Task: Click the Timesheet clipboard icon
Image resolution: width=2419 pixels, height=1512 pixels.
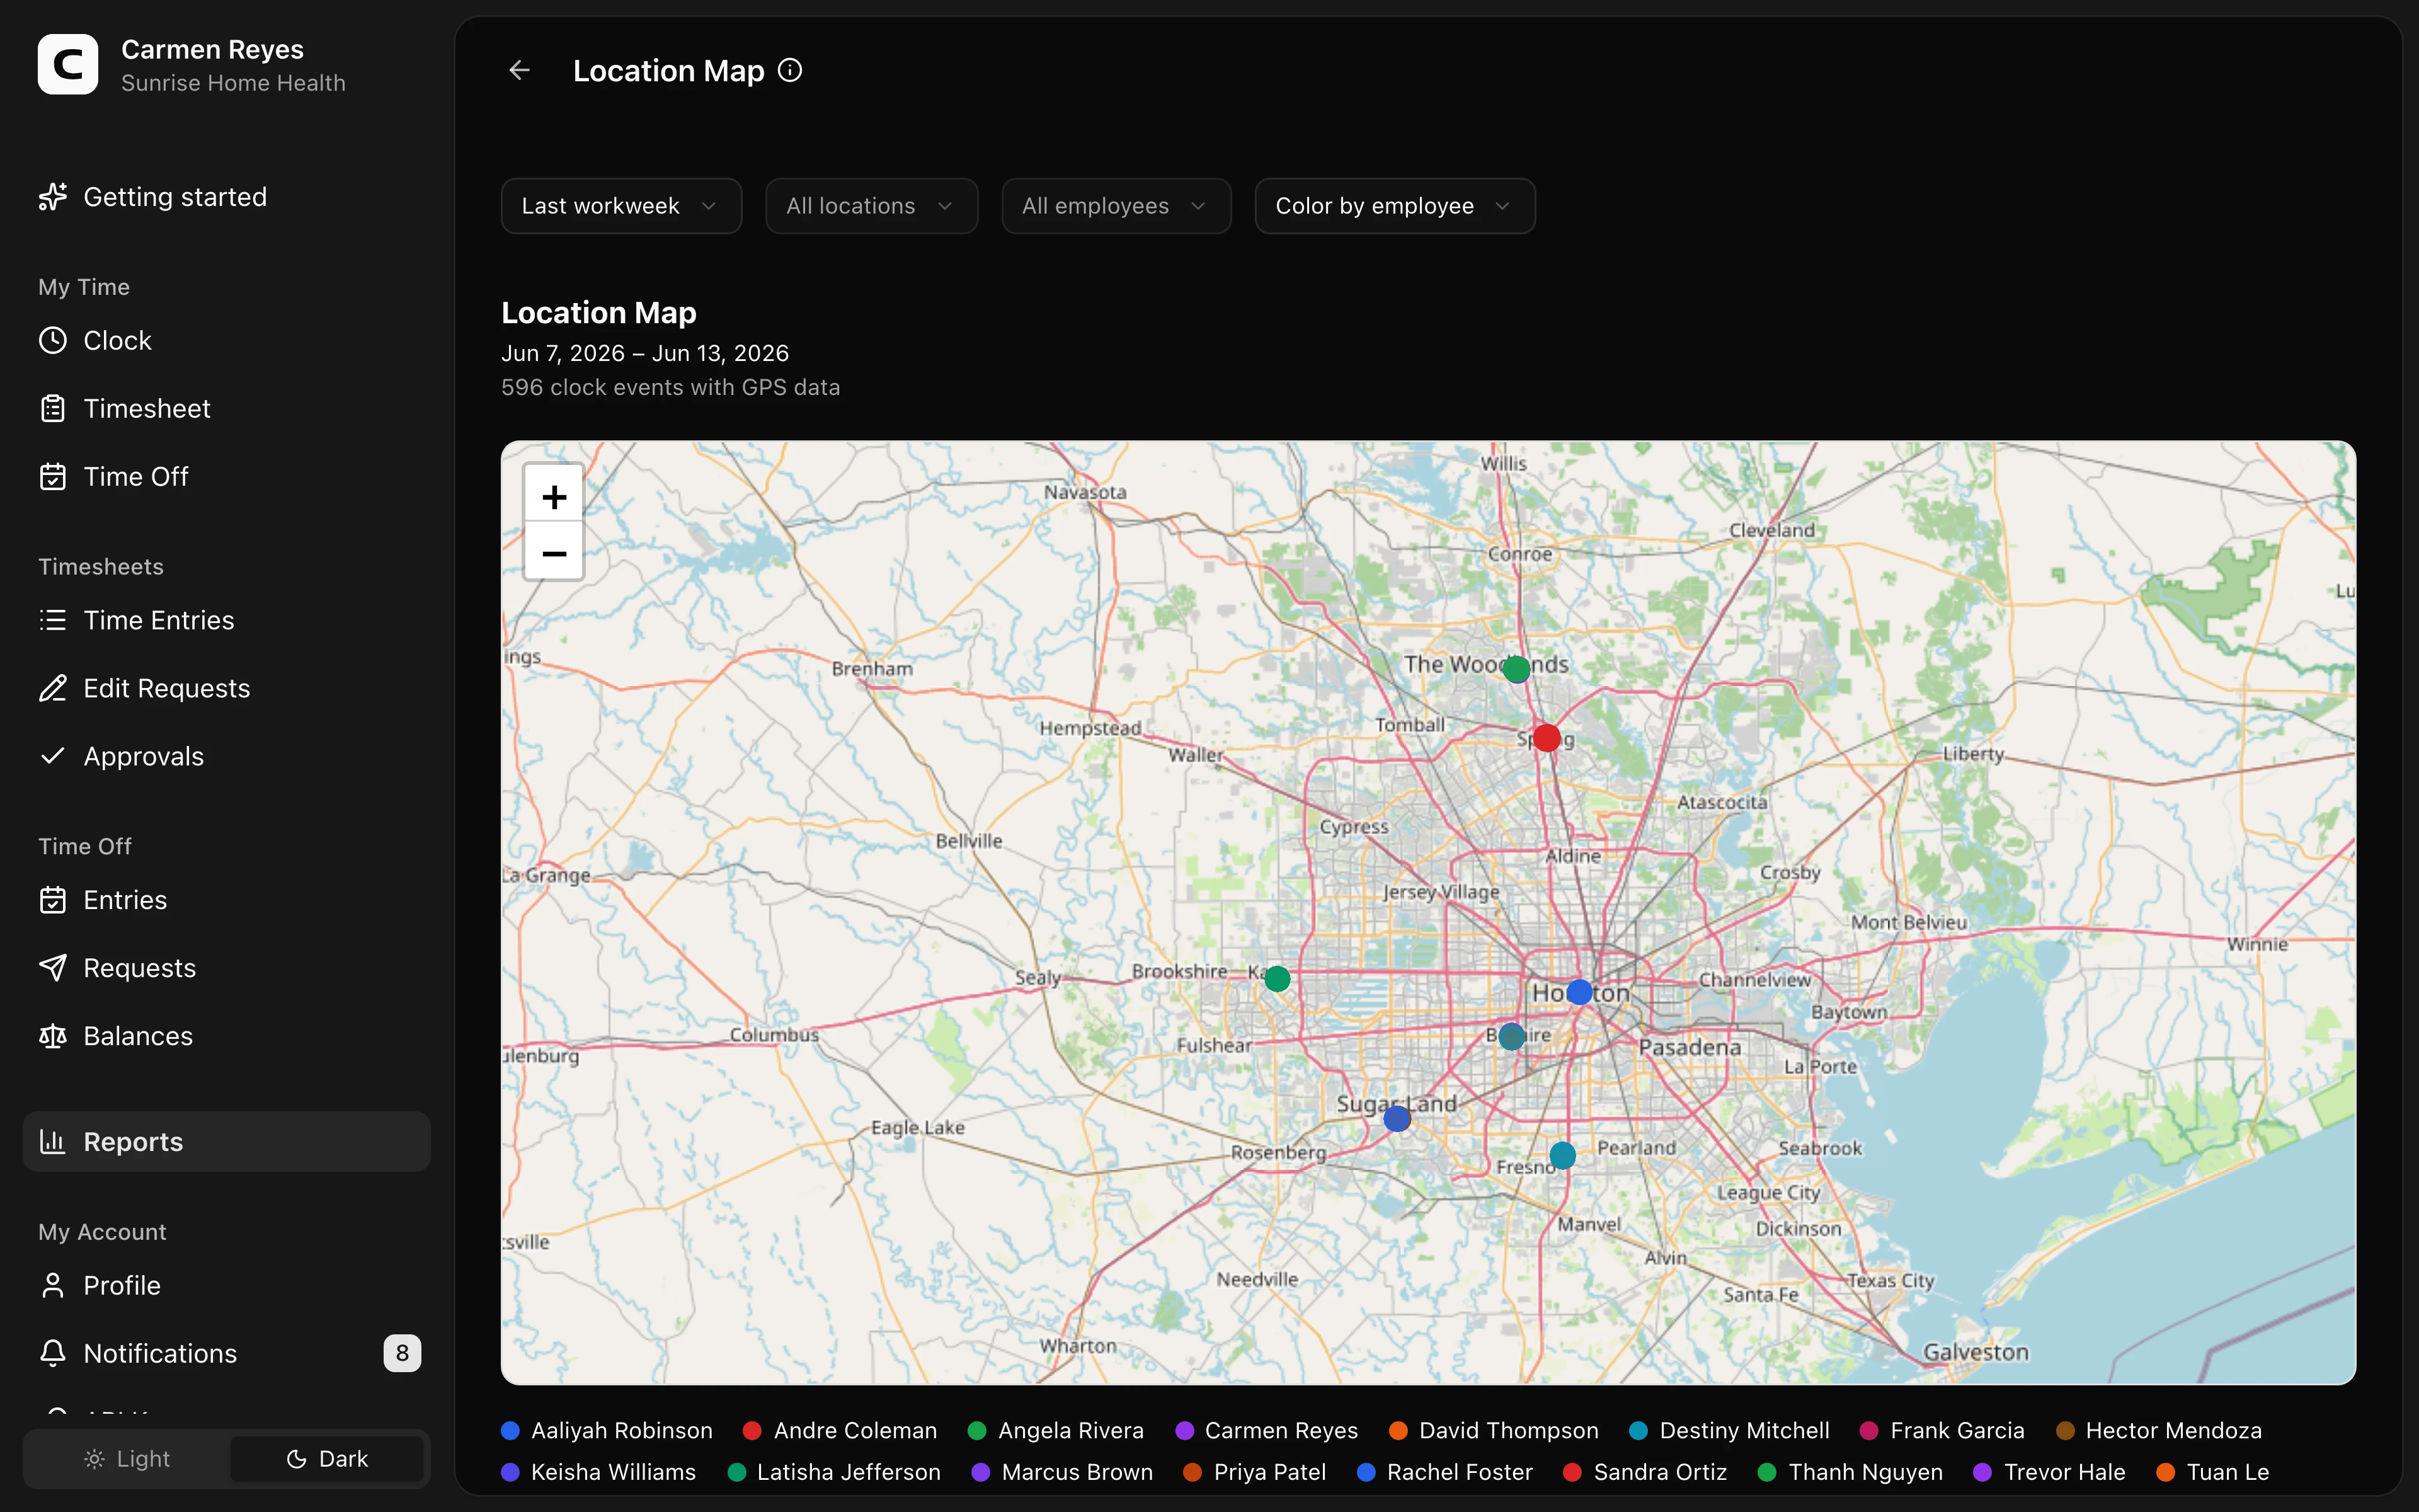Action: 53,408
